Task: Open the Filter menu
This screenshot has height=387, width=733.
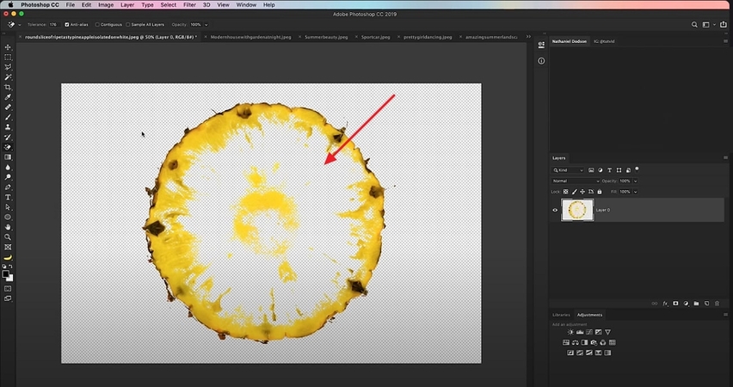Action: pos(189,4)
